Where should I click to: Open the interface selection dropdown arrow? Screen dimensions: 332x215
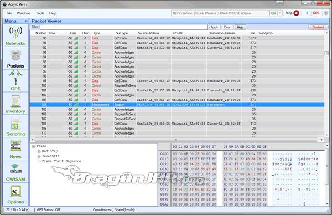279,13
